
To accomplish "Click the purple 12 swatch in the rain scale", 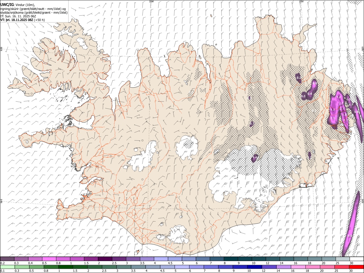I will [x=269, y=267].
